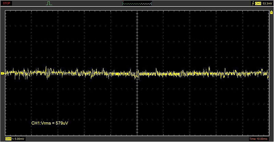The height and width of the screenshot is (142, 274).
Task: Click the left bracket of the memory bar
Action: 123,3
